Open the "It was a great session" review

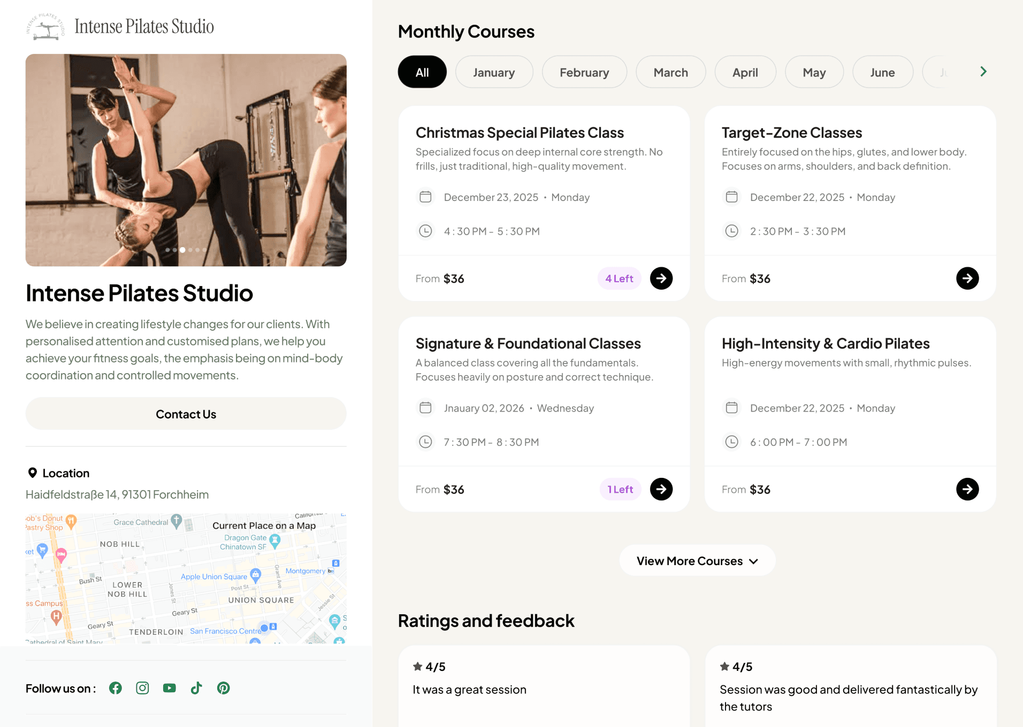(544, 686)
